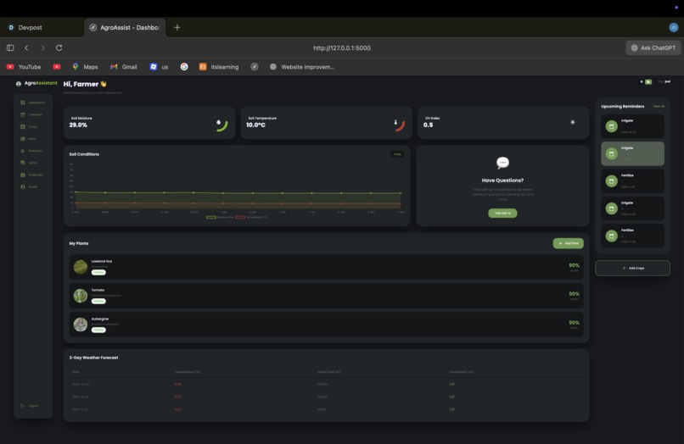Open the itslearning bookmark
Image resolution: width=684 pixels, height=444 pixels.
219,67
